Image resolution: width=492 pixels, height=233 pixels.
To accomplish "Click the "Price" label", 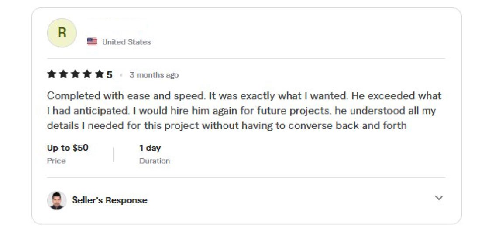I will pyautogui.click(x=56, y=161).
